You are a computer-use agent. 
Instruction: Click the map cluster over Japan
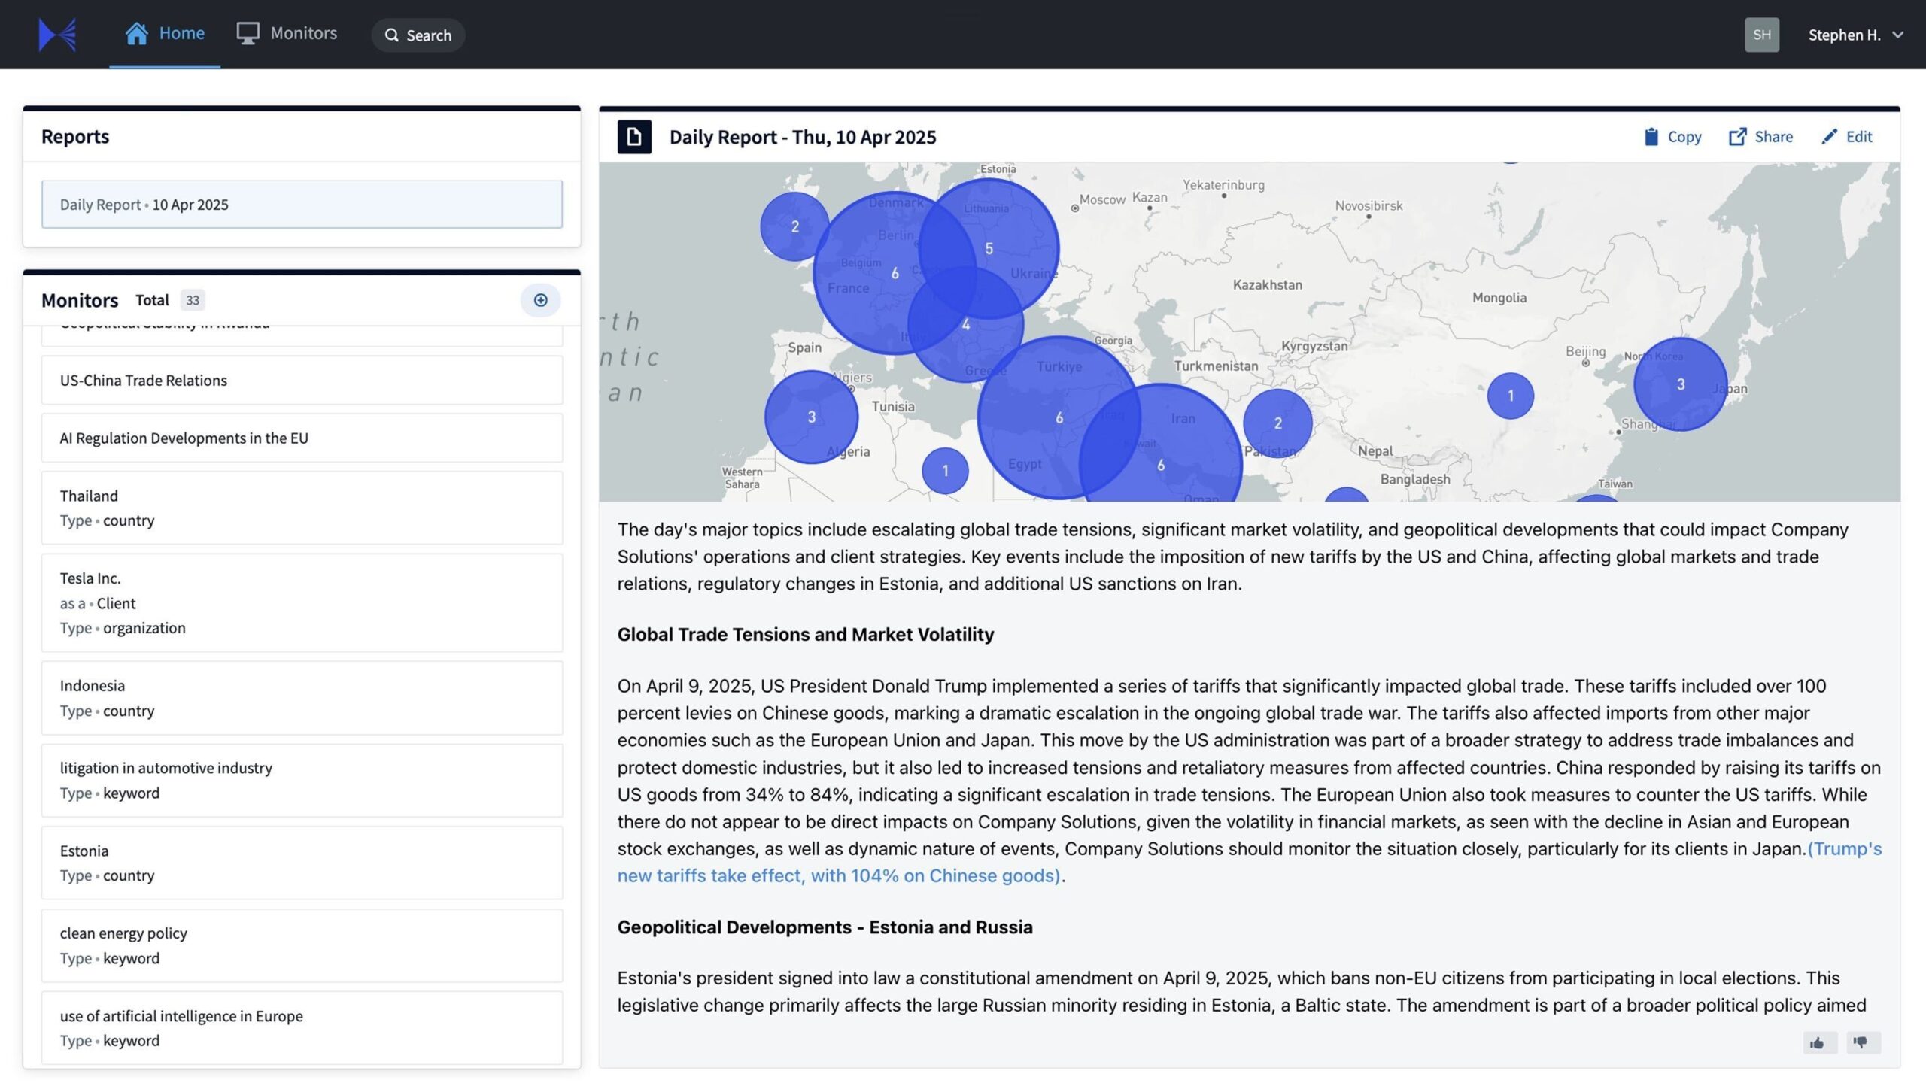(1679, 384)
